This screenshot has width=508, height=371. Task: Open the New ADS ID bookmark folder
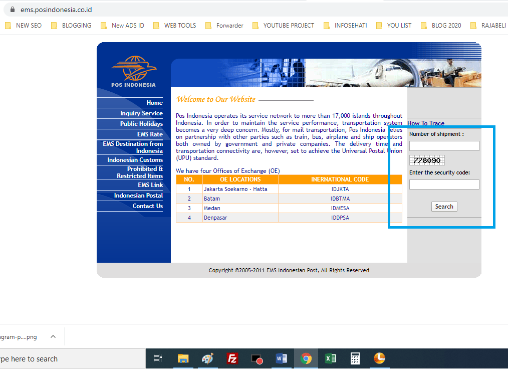click(x=122, y=25)
